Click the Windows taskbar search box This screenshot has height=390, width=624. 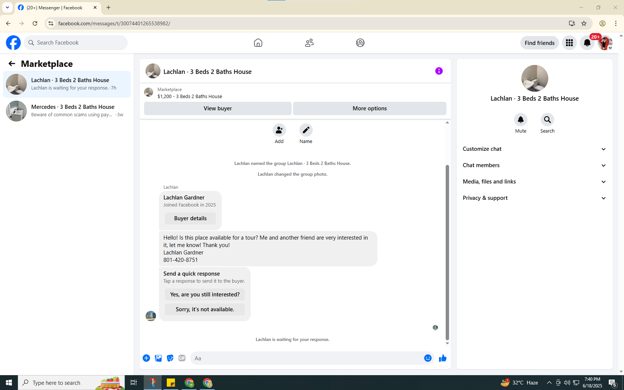click(x=71, y=383)
